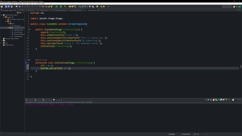Click the Run Last Tool icon

[65, 6]
